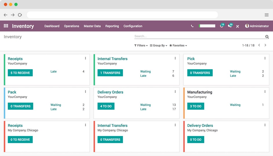Image resolution: width=273 pixels, height=156 pixels.
Task: Click the 4 TO DO button
Action: click(106, 106)
